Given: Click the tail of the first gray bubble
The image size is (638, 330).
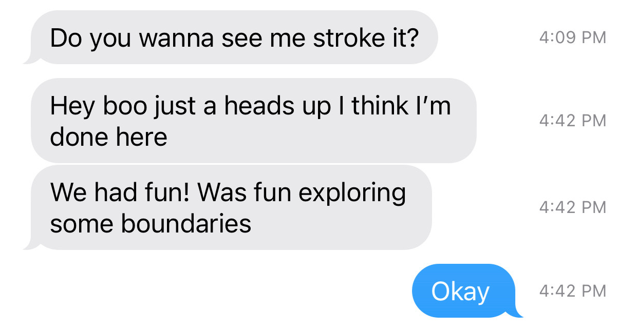Looking at the screenshot, I should pyautogui.click(x=32, y=58).
